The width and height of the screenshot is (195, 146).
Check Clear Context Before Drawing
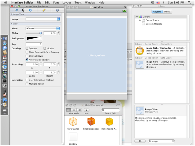pyautogui.click(x=27, y=52)
